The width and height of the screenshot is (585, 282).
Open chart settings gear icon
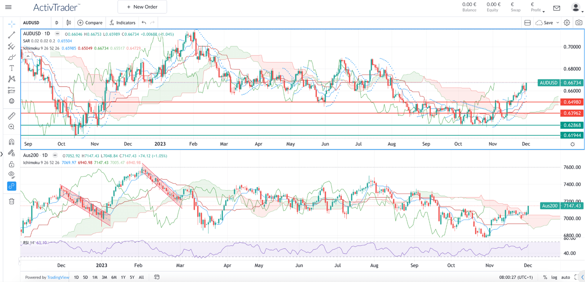pos(567,23)
